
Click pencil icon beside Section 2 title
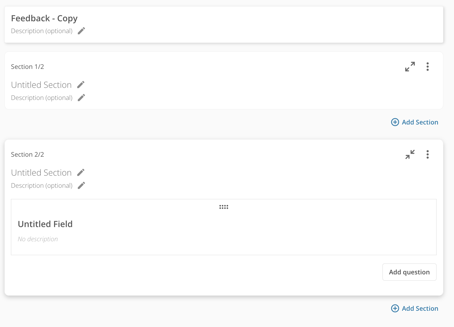[81, 173]
